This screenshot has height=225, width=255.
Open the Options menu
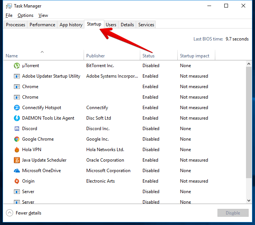click(25, 15)
